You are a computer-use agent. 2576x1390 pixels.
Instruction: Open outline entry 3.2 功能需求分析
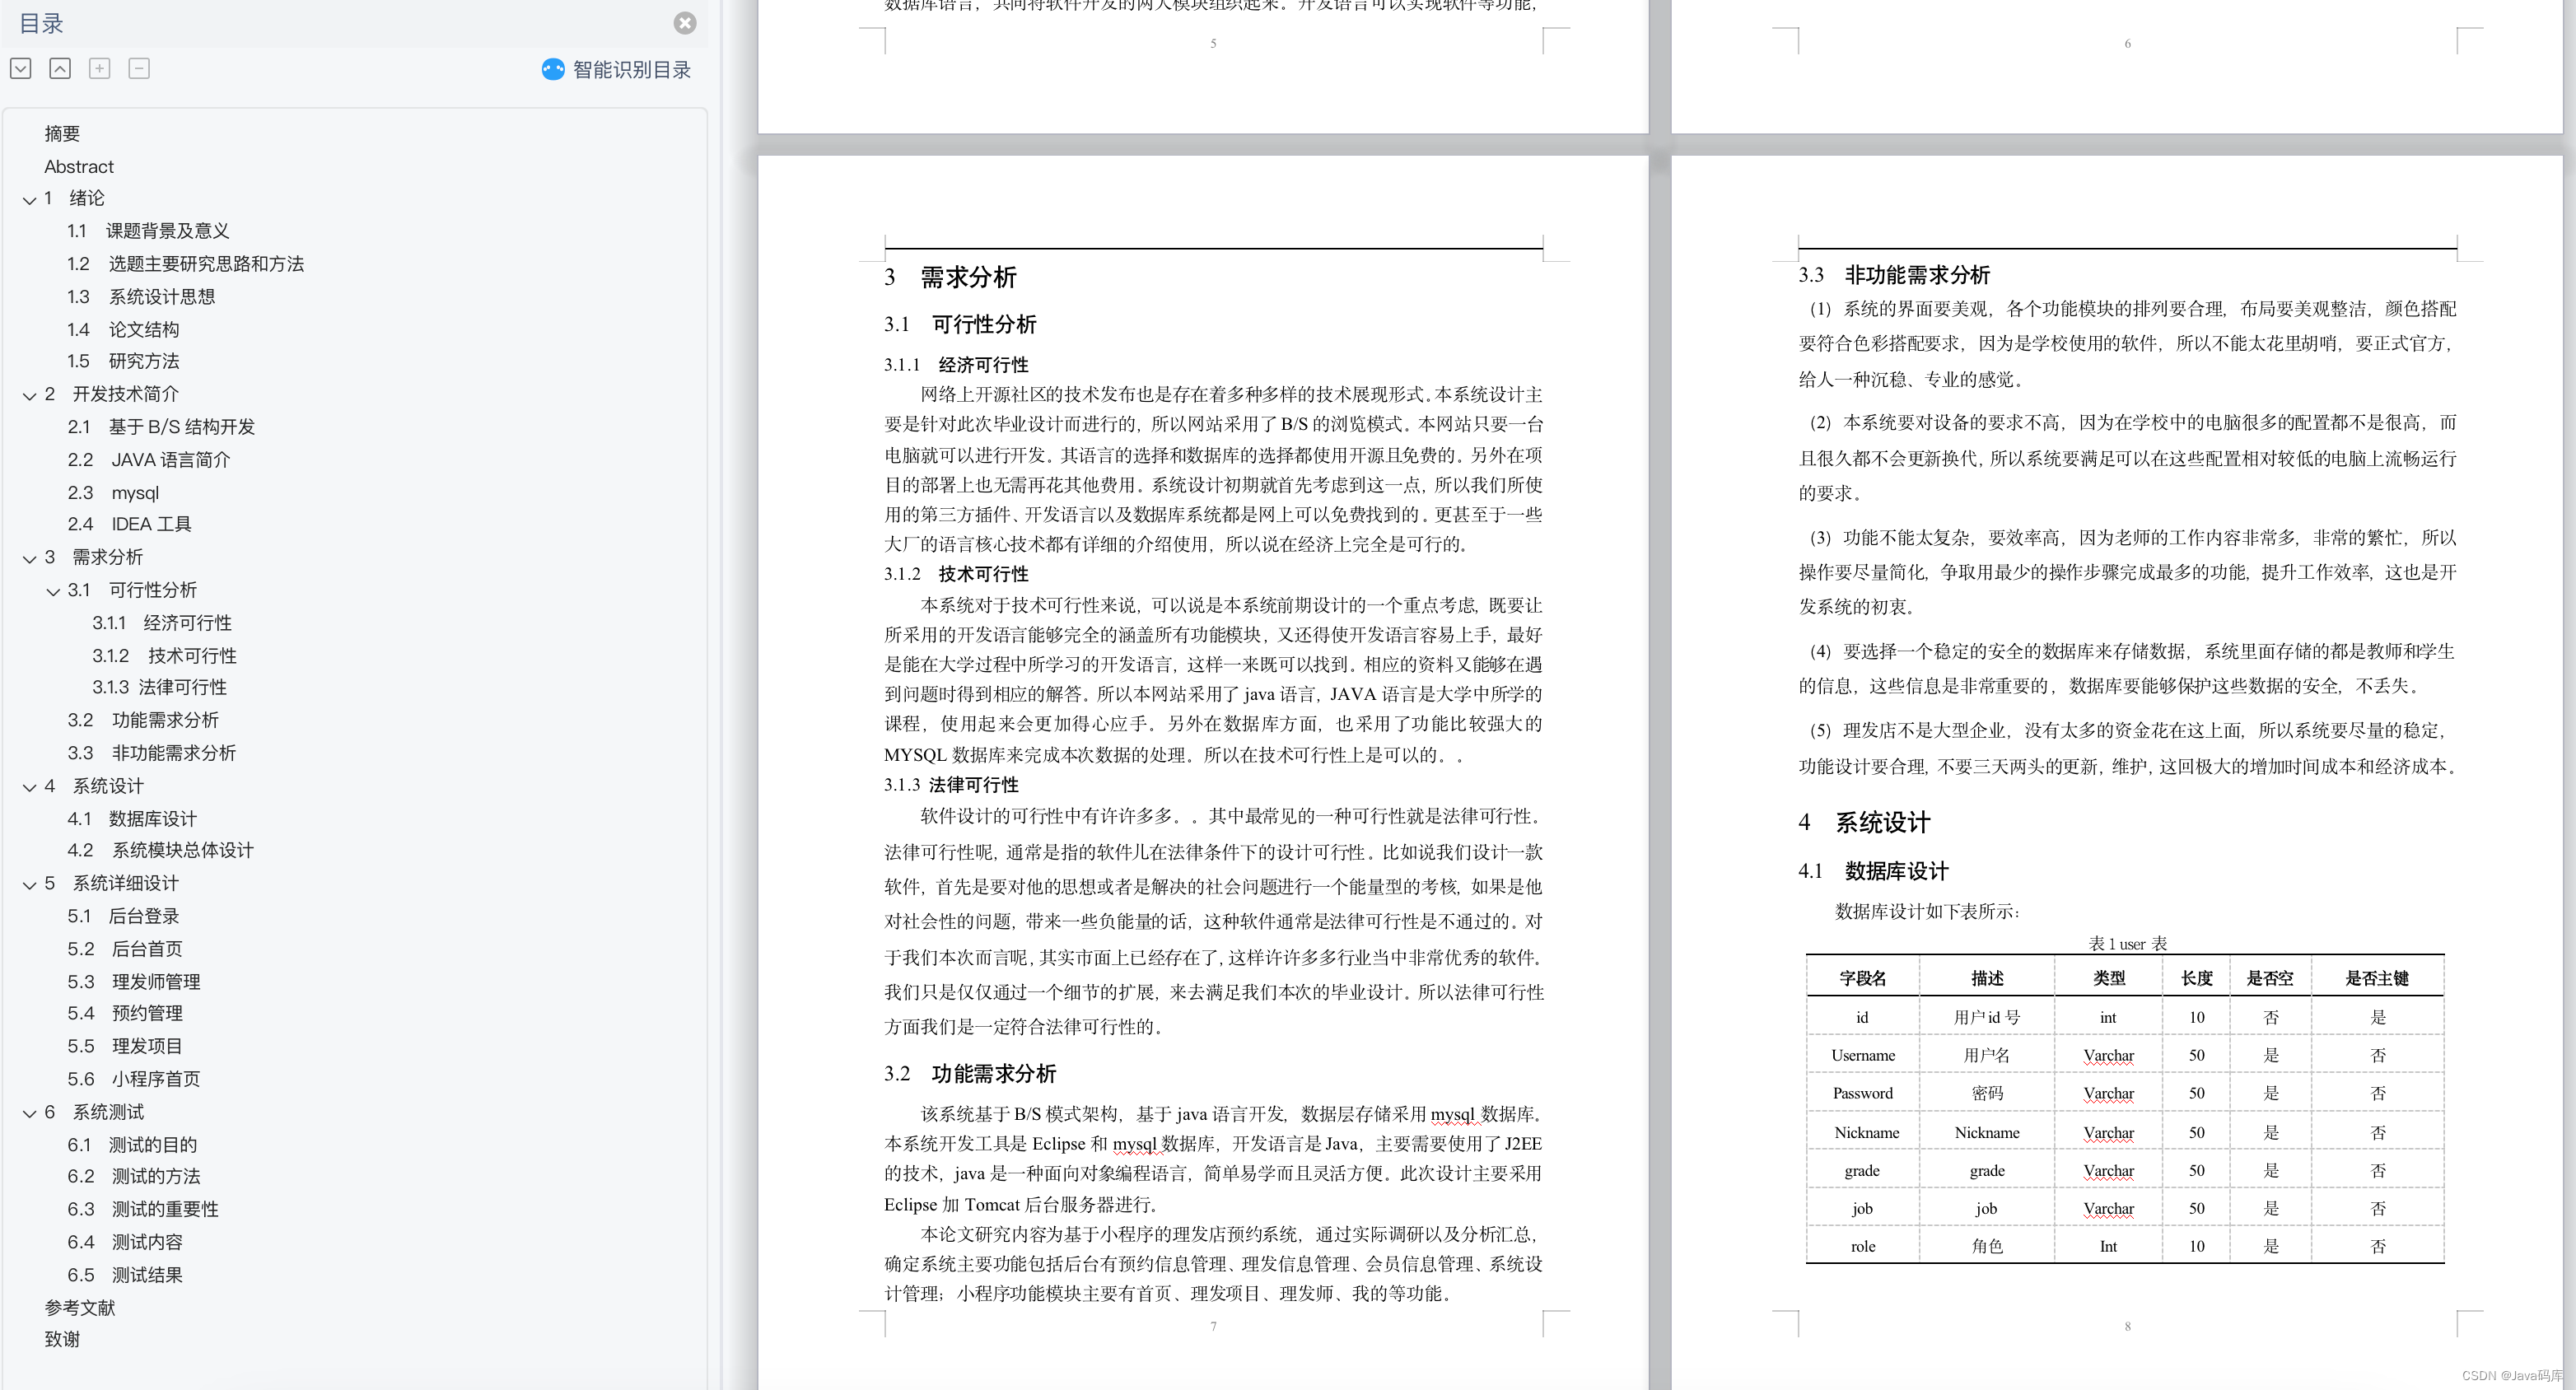[x=143, y=720]
